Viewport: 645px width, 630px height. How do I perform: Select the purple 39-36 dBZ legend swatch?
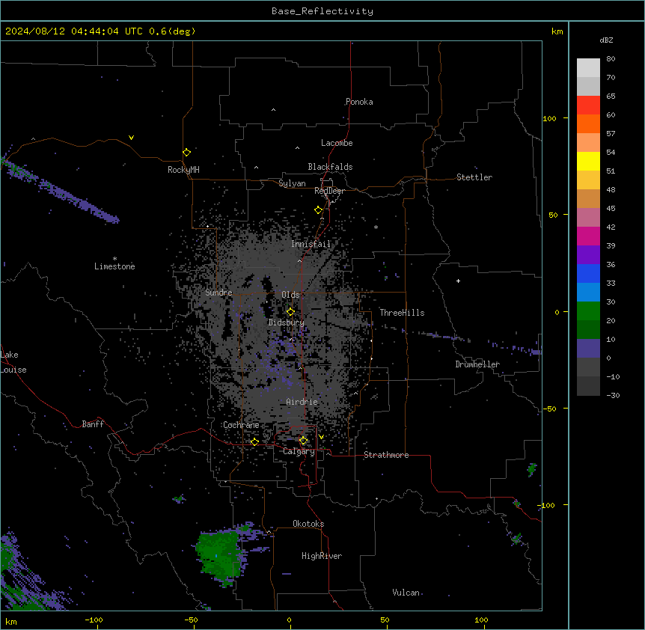[588, 254]
